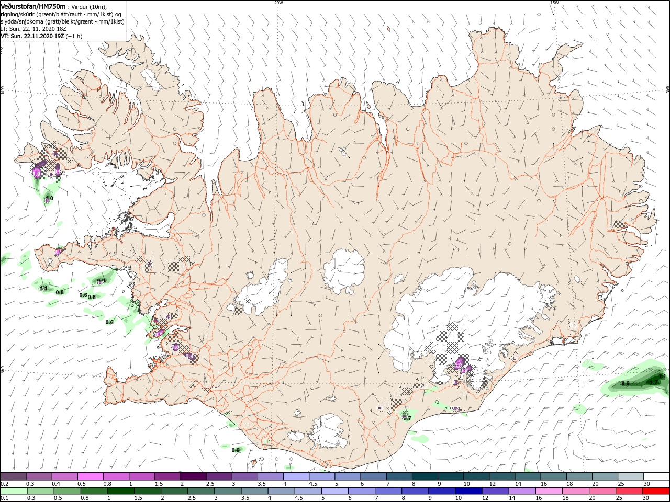Click the 'slydda/snjókoma' legend description line
This screenshot has width=670, height=502.
pyautogui.click(x=62, y=21)
